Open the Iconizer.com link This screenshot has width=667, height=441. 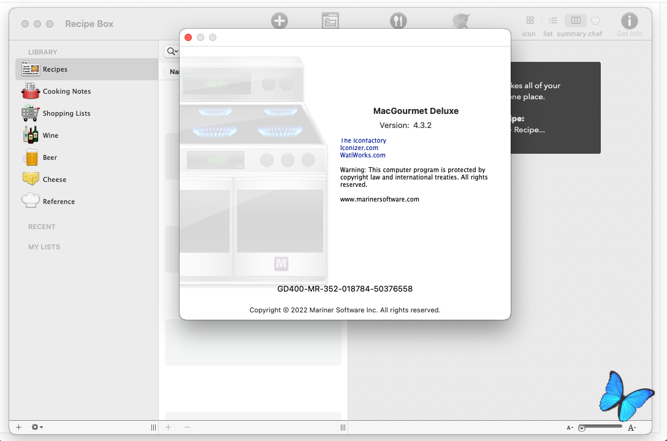tap(359, 148)
